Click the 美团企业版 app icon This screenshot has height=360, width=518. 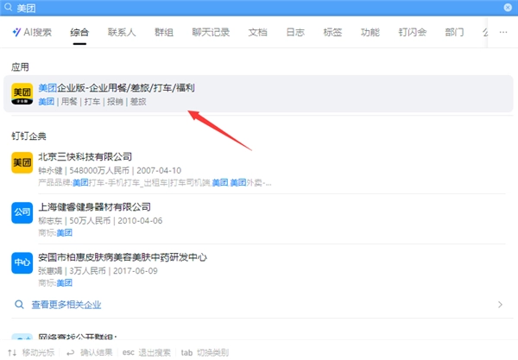(x=22, y=93)
